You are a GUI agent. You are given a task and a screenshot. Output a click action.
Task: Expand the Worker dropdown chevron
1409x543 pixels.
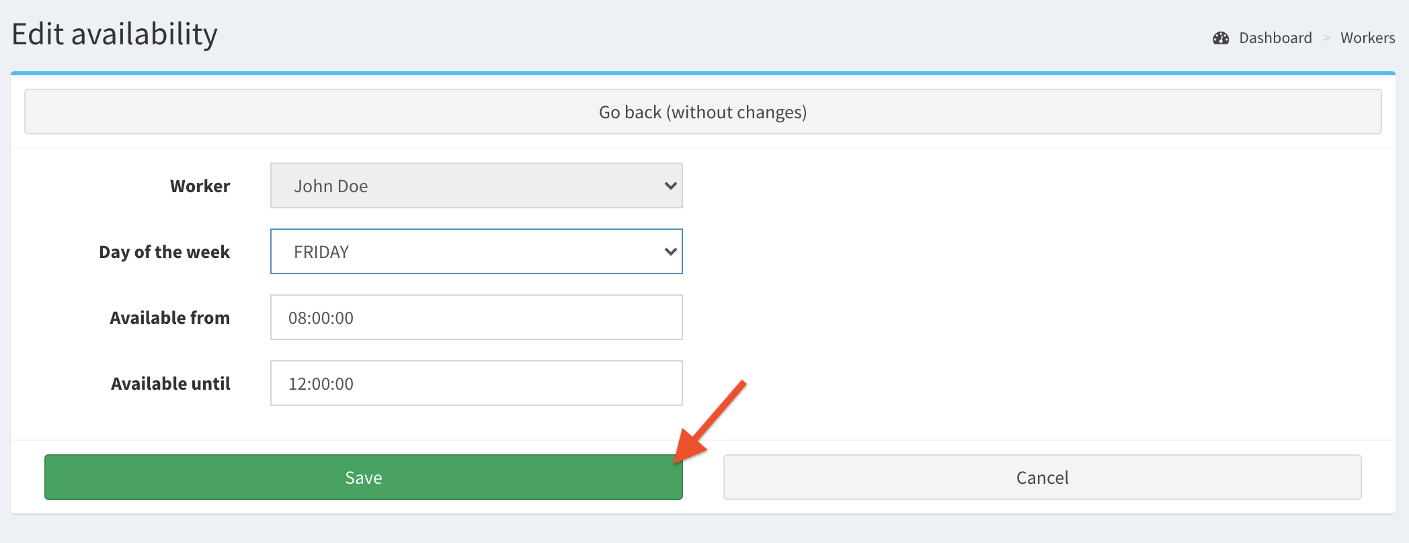point(670,186)
